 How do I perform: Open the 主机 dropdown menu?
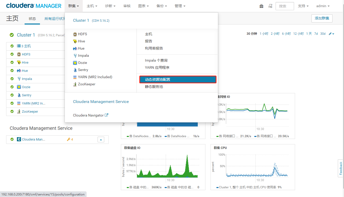(92, 6)
